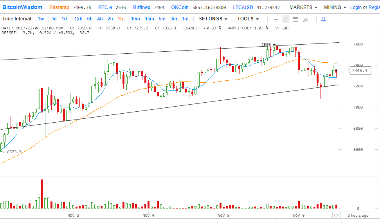Click the BitcoinWisdom logo
This screenshot has width=380, height=223.
coord(22,7)
